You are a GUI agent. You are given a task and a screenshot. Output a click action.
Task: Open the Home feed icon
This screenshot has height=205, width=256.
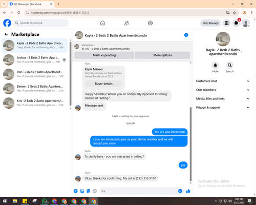pos(102,23)
